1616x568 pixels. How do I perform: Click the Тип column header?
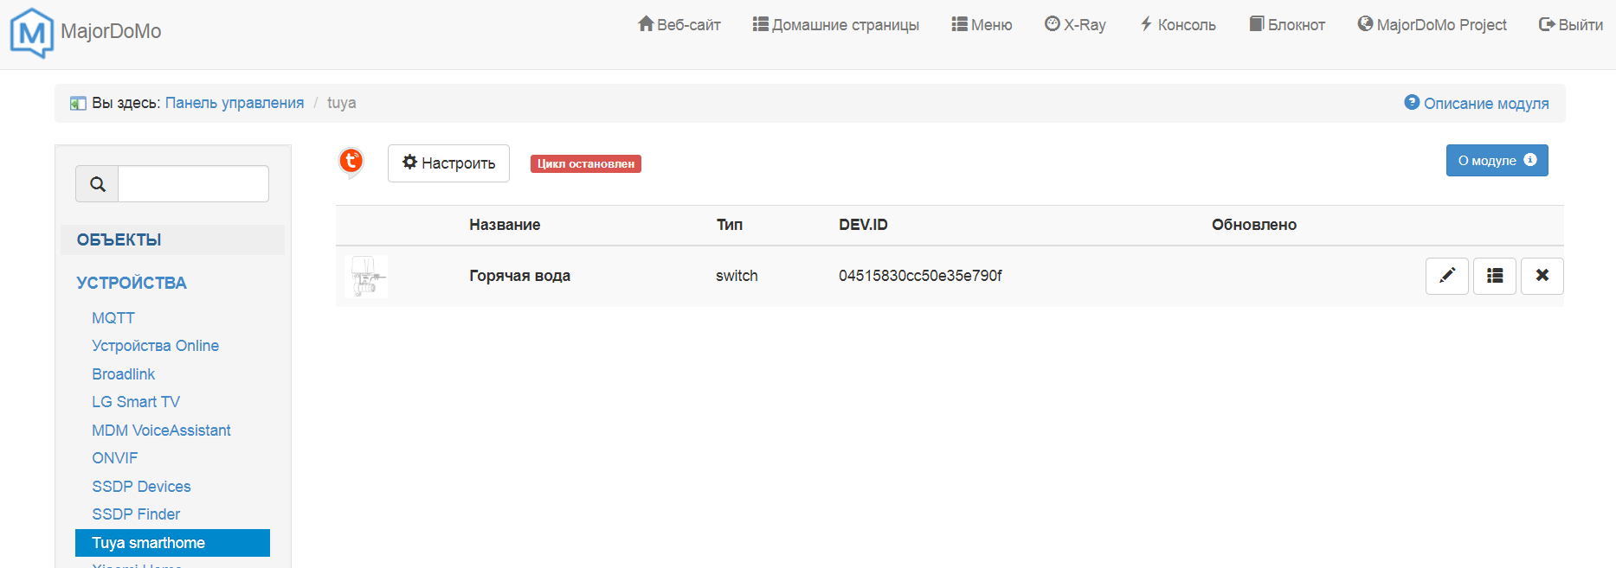(730, 225)
